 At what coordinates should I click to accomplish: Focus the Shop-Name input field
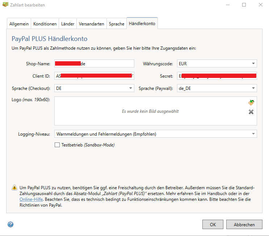pos(94,64)
